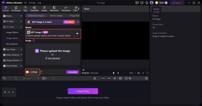This screenshot has height=106, width=202.
Task: Click the Export button
Action: point(177,3)
